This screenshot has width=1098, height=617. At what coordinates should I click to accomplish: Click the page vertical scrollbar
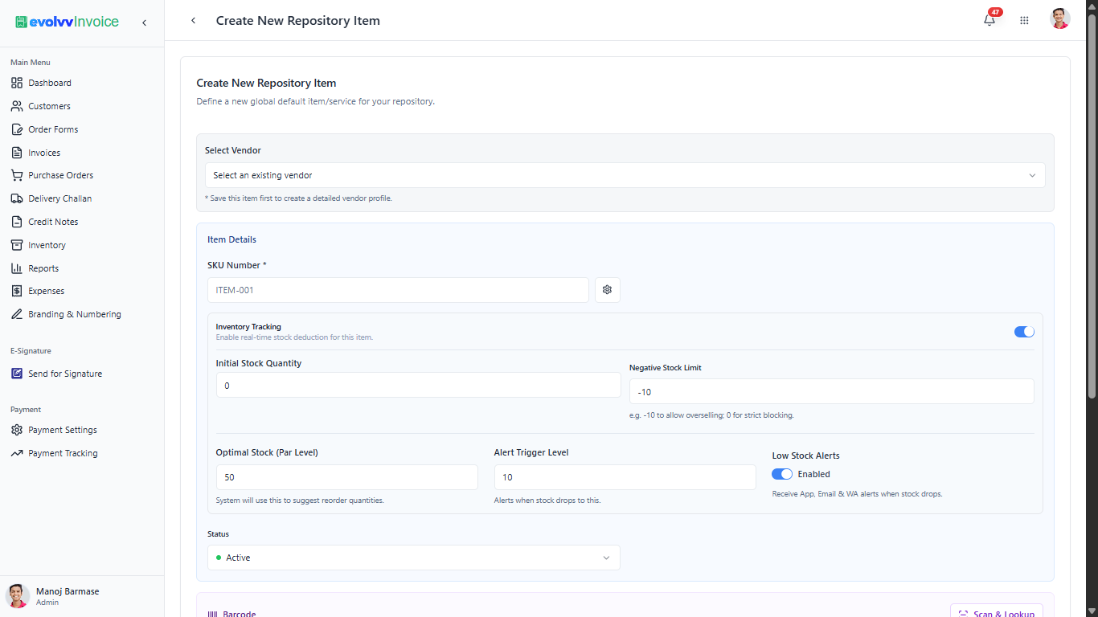(x=1092, y=205)
